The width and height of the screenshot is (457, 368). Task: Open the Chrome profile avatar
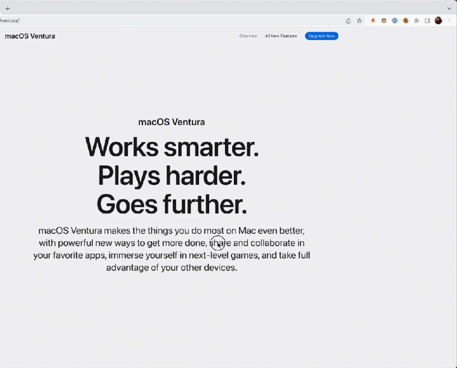pyautogui.click(x=438, y=21)
